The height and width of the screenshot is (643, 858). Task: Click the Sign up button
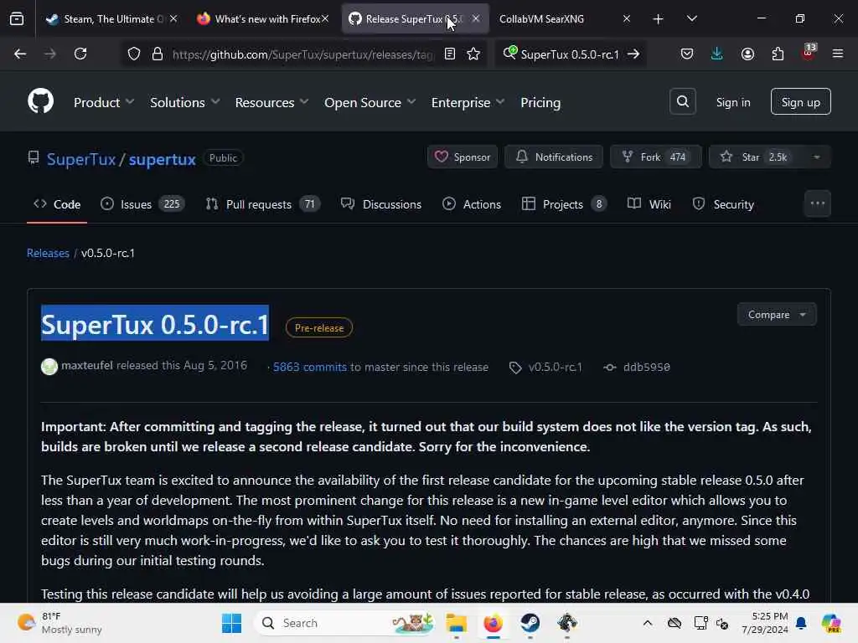(800, 101)
